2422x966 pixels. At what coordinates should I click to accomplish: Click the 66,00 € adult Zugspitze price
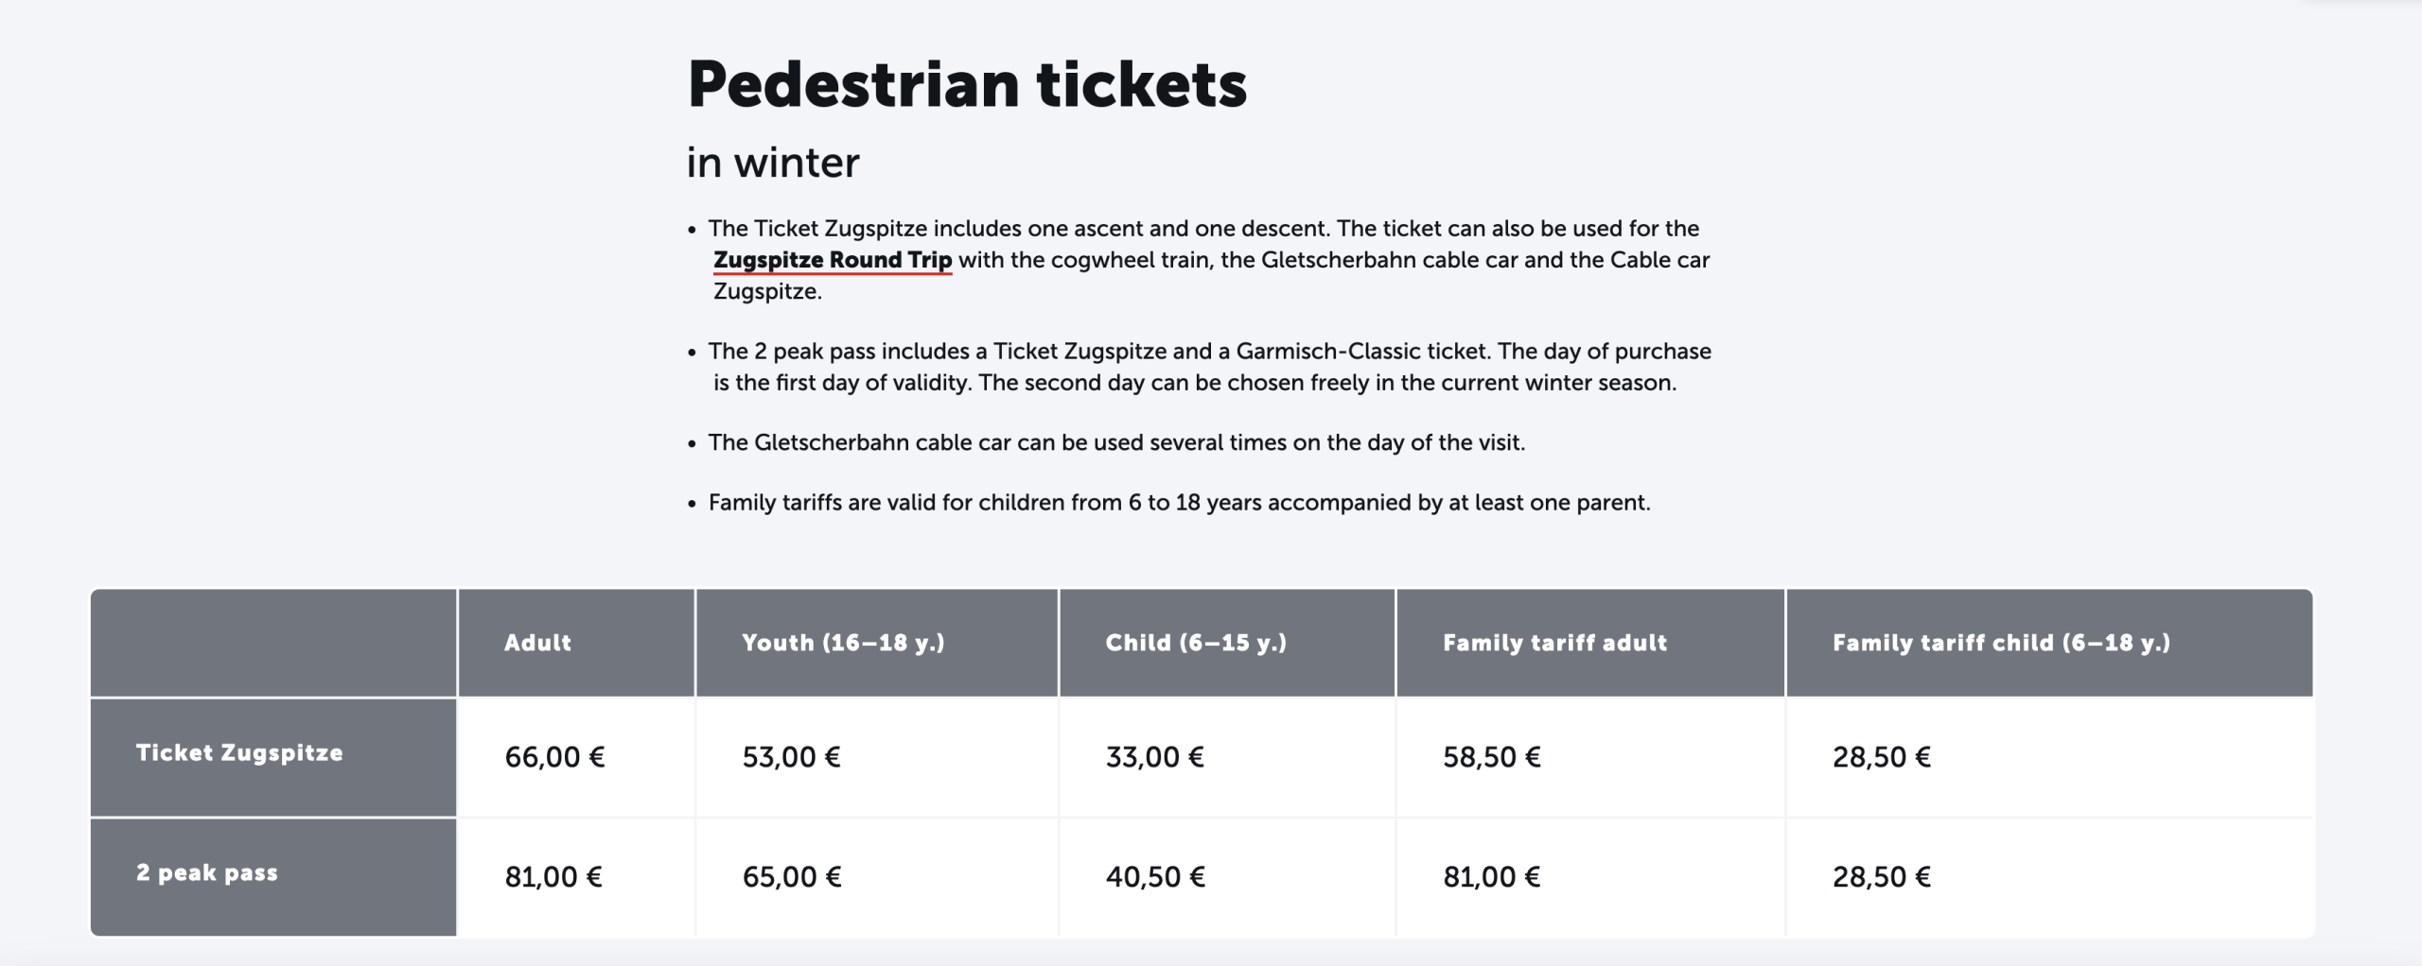coord(554,757)
